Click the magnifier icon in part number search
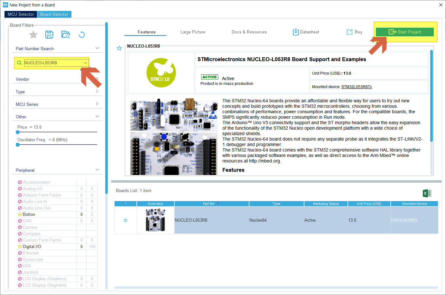The height and width of the screenshot is (295, 446). coord(19,63)
